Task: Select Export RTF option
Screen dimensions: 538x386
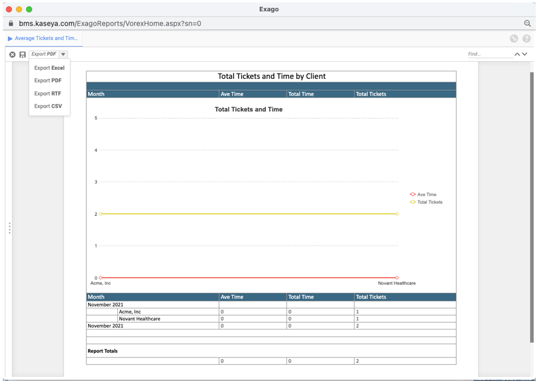Action: coord(48,94)
